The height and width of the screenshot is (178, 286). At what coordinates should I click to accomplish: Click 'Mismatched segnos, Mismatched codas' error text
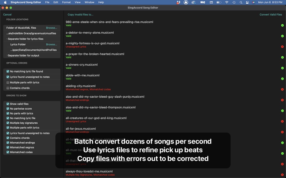88,89
